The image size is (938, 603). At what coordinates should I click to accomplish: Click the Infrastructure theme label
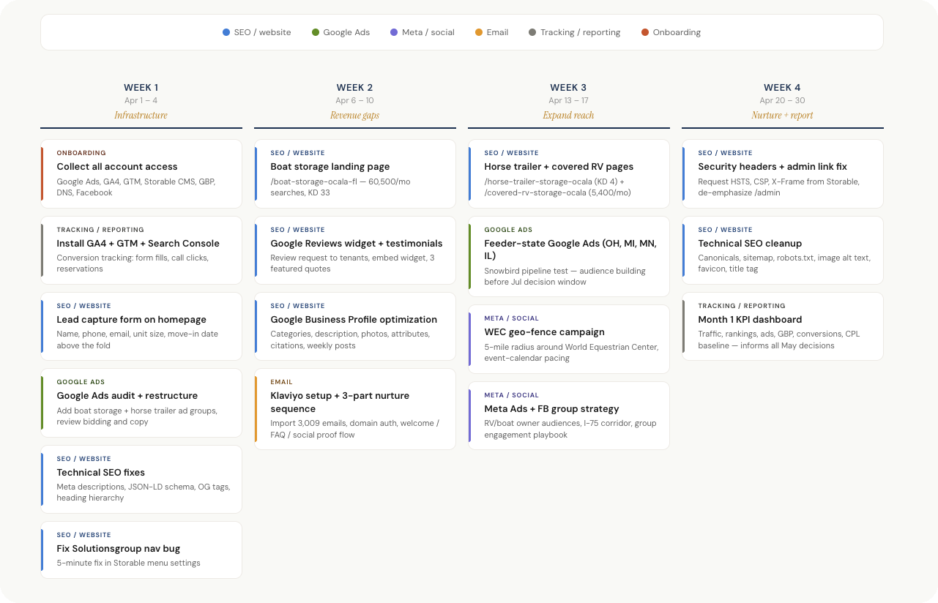[141, 116]
